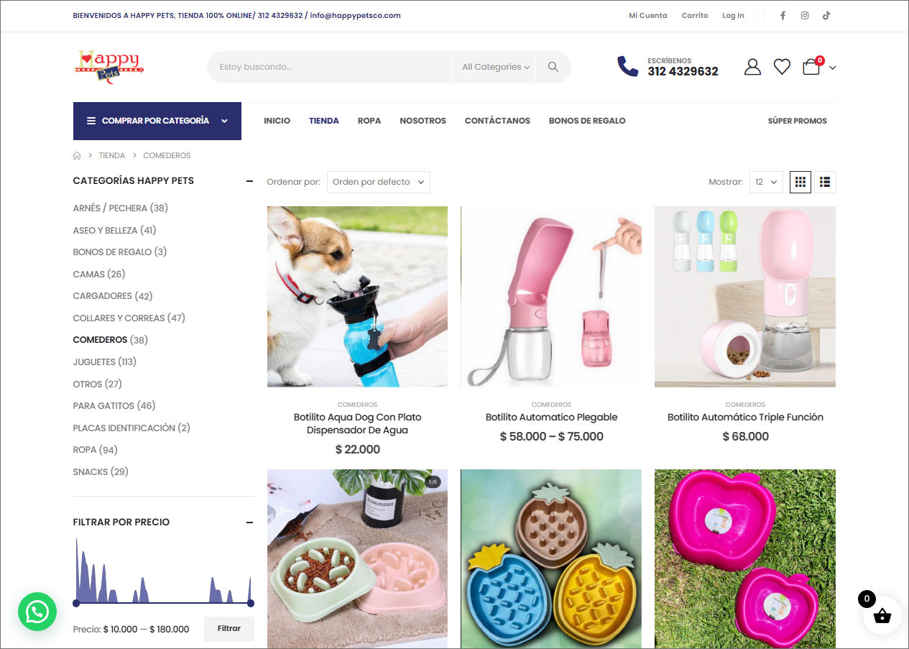The height and width of the screenshot is (649, 909).
Task: Open the Instagram social icon
Action: pos(805,16)
